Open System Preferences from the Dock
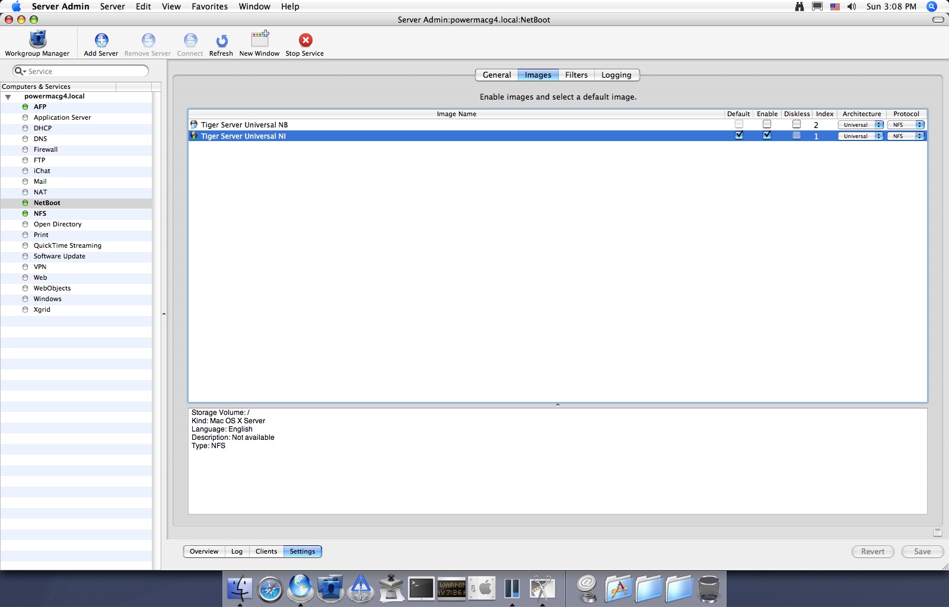Image resolution: width=949 pixels, height=607 pixels. tap(482, 589)
